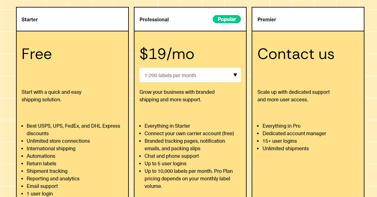
Task: Select '1-200 labels per month' field
Action: click(x=170, y=75)
